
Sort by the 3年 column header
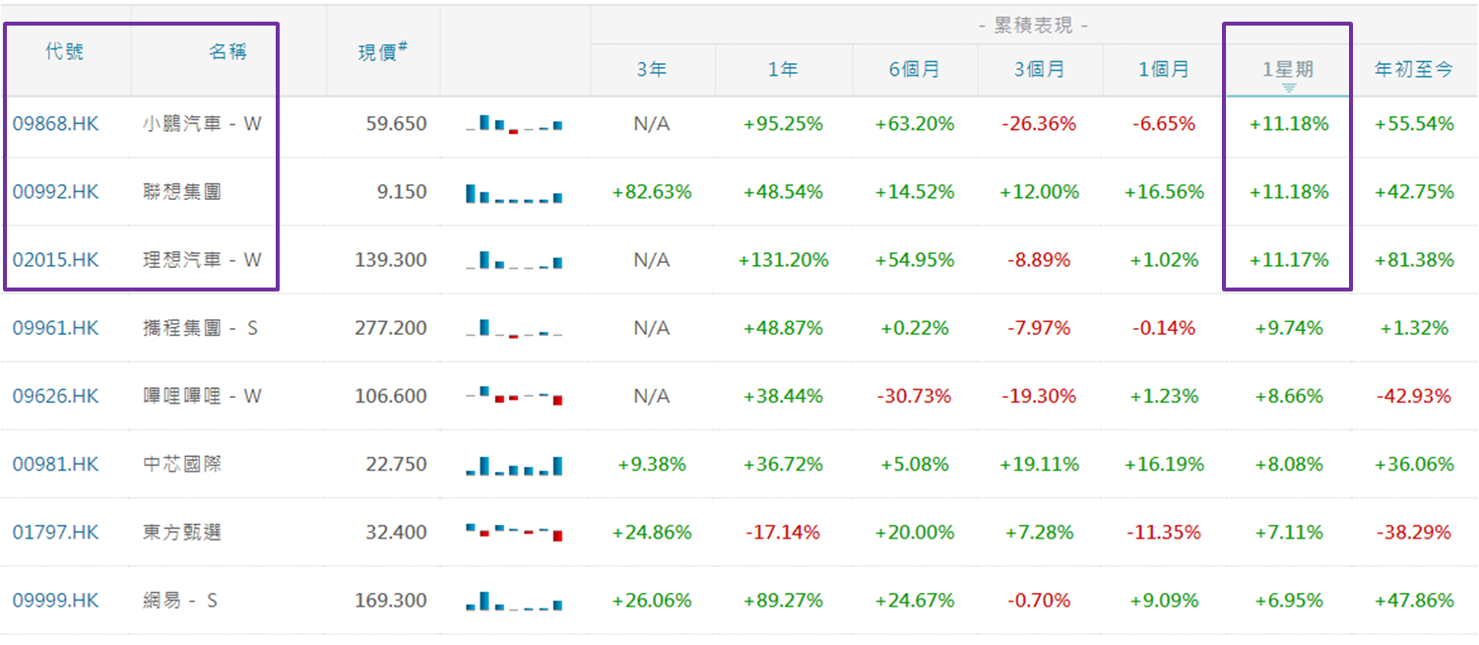point(652,70)
